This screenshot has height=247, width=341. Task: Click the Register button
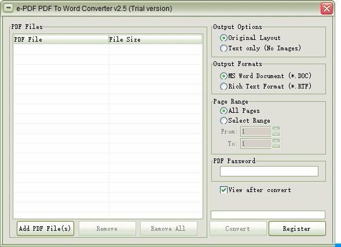(x=297, y=228)
